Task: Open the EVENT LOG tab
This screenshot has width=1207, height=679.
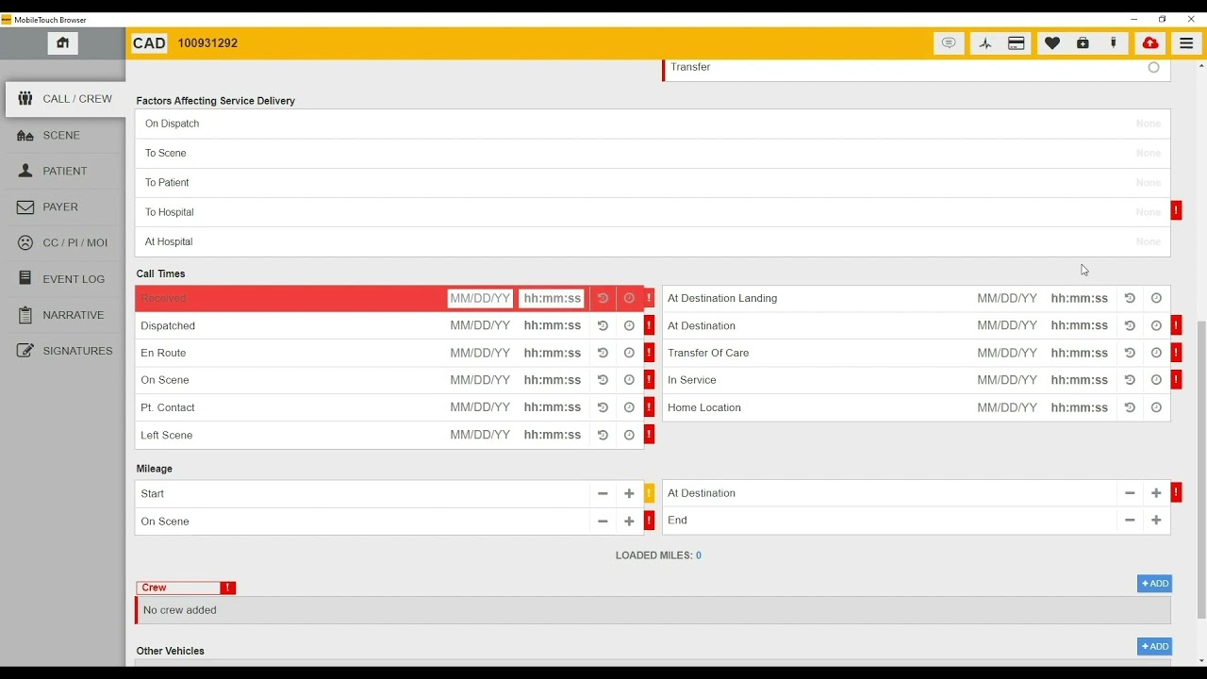Action: [x=62, y=279]
